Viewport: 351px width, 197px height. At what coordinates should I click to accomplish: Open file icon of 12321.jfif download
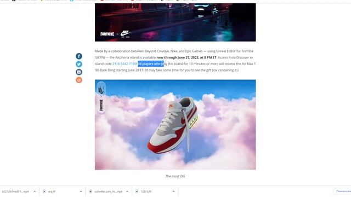tap(137, 192)
